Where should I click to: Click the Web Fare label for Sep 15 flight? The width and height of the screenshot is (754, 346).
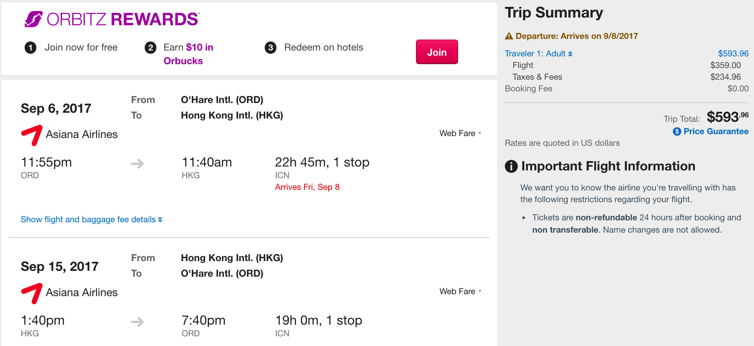[x=457, y=292]
